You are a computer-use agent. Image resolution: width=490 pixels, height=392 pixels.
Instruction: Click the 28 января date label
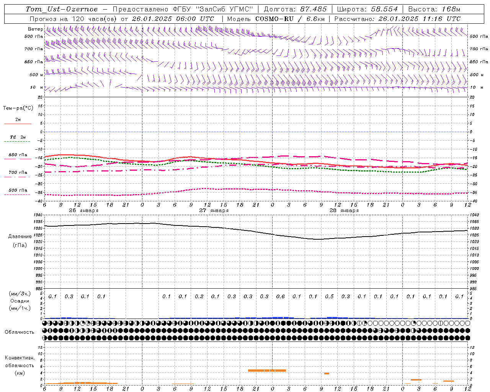[344, 211]
